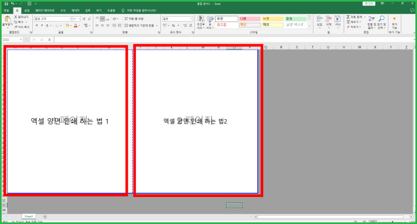Apply yellow fill color to cell
The width and height of the screenshot is (417, 224).
tap(67, 25)
